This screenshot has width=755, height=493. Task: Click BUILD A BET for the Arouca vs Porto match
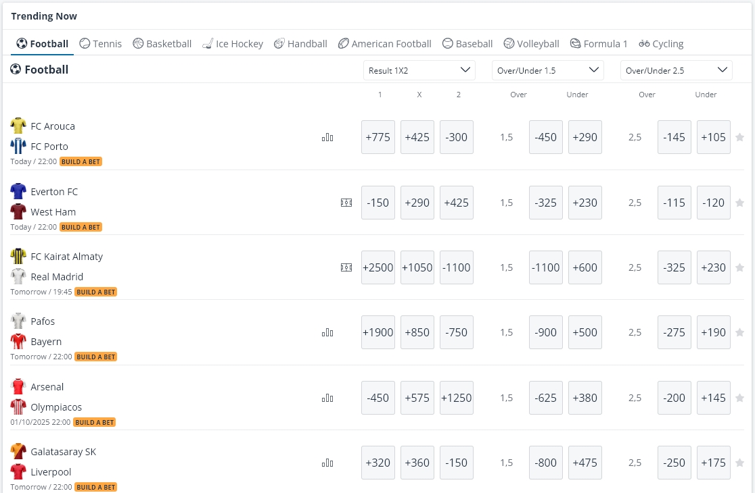pyautogui.click(x=81, y=161)
